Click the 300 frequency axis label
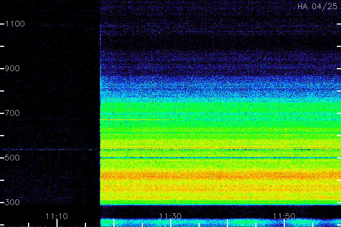Screen dimensions: 341x227 tap(12, 202)
